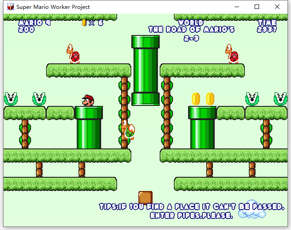Click the second gold coin next to pipe
The image size is (291, 230).
click(x=210, y=99)
